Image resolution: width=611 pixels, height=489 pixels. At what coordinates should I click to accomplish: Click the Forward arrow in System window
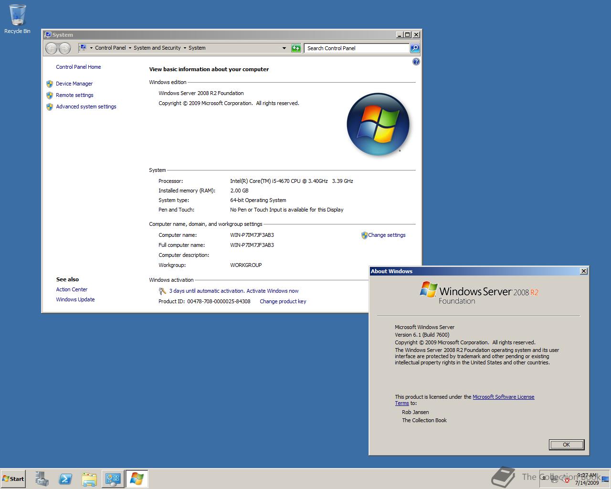coord(64,48)
